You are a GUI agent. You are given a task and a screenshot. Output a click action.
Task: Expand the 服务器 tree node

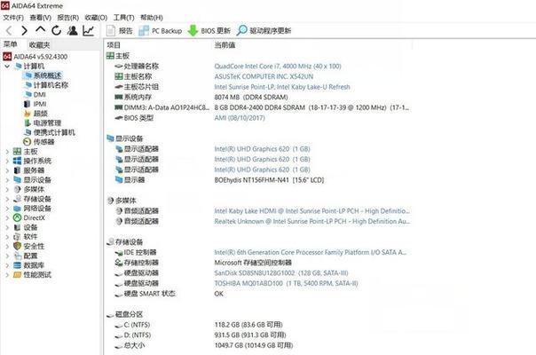coord(7,170)
